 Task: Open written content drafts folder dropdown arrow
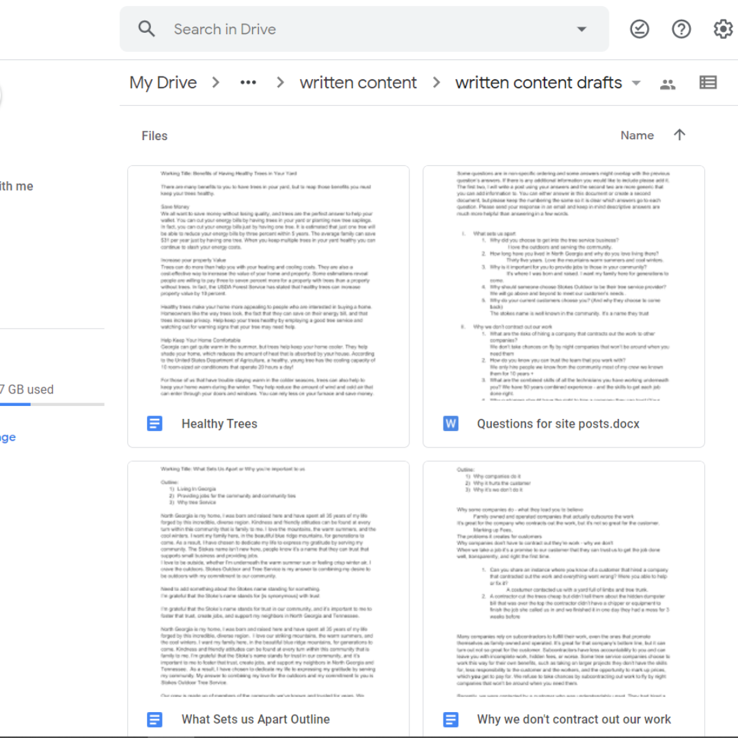[636, 83]
